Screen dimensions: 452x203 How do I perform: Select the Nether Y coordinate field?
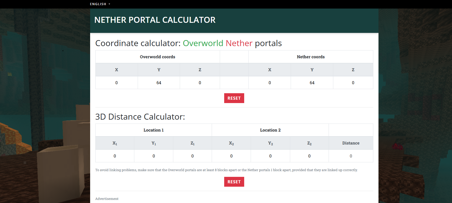coord(312,83)
